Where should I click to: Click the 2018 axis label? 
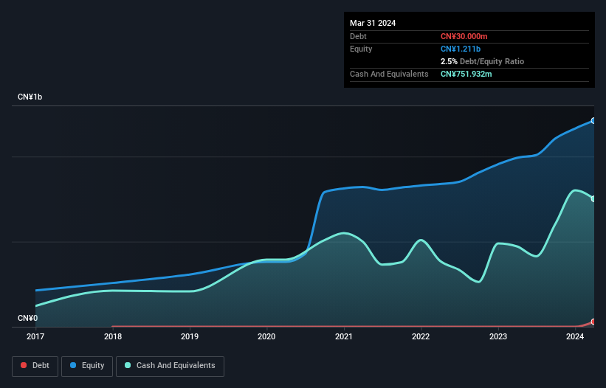[113, 336]
